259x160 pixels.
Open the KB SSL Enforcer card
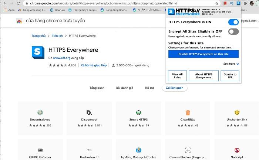(x=40, y=149)
